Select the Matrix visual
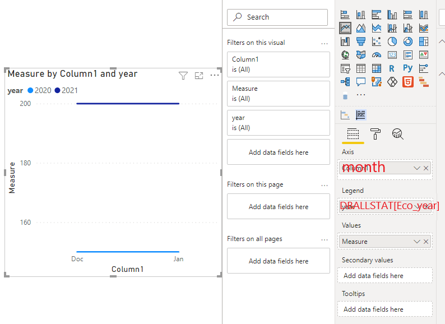 coord(376,68)
